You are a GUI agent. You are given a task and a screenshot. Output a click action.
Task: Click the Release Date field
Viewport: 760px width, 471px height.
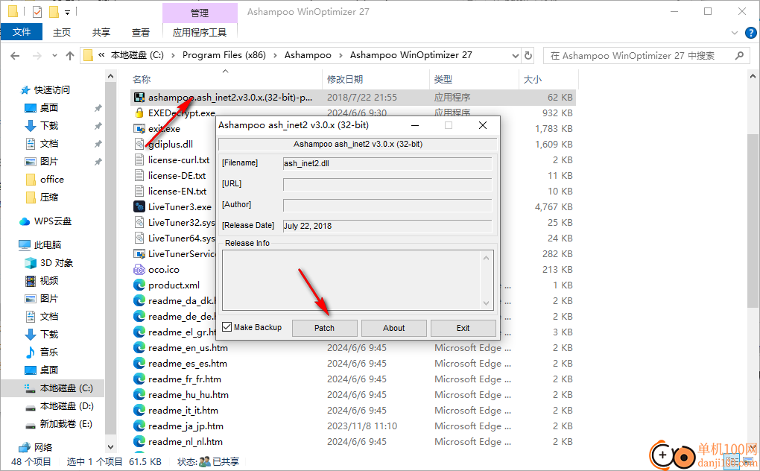387,226
